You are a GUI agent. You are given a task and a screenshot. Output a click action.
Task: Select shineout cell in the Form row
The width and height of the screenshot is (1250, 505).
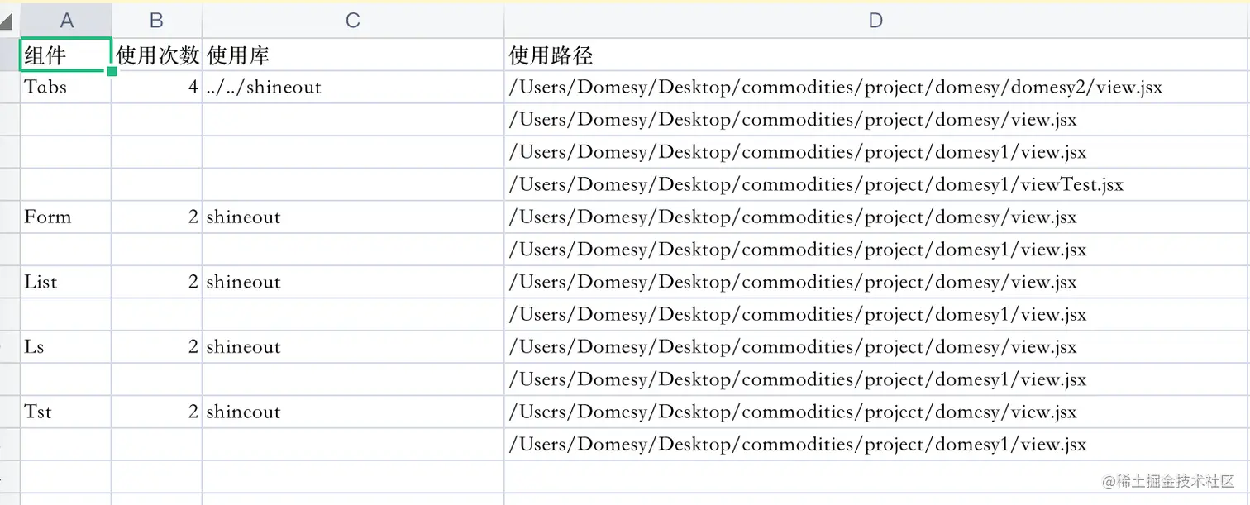(x=353, y=217)
